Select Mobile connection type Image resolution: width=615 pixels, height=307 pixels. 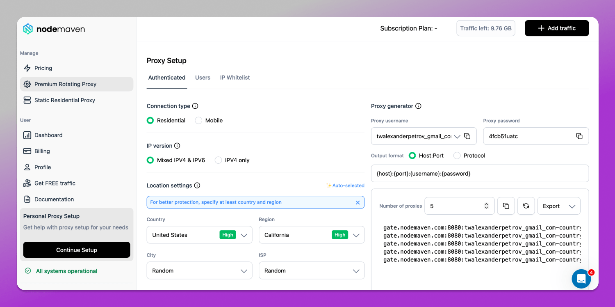198,121
